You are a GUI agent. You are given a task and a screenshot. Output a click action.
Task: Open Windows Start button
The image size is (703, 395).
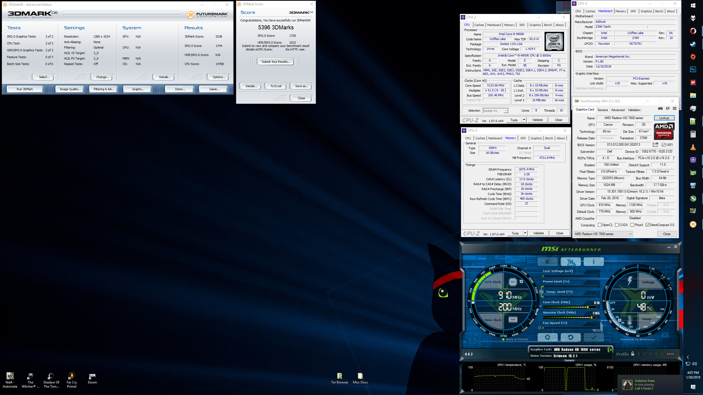693,5
